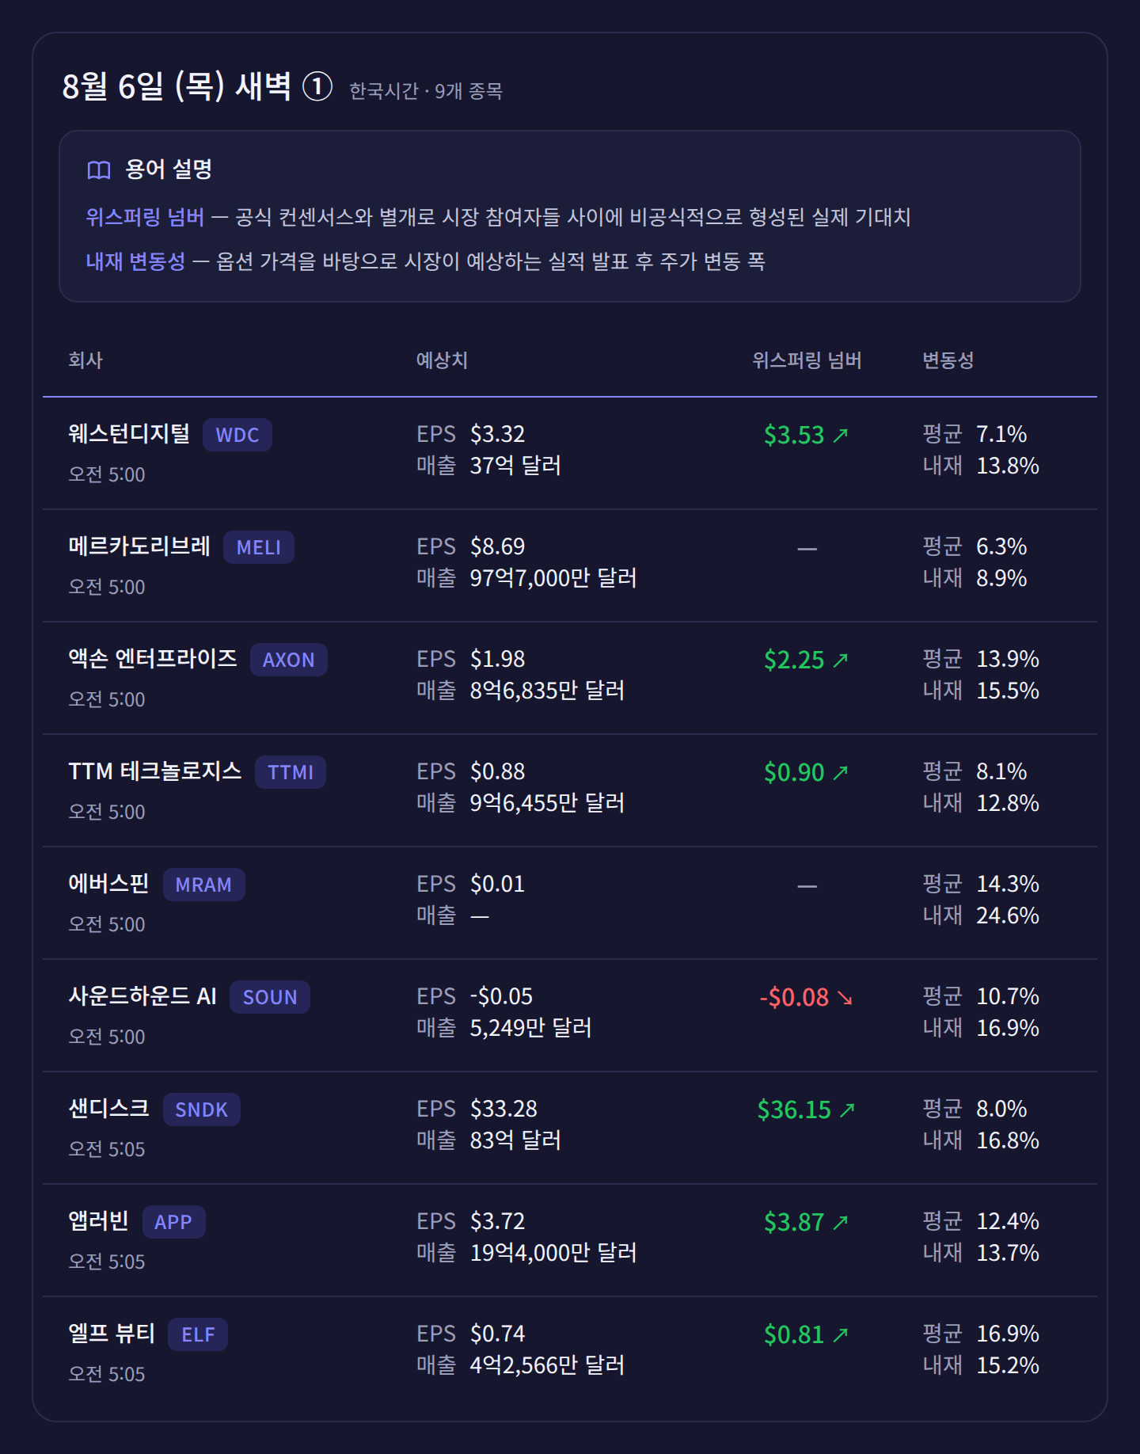Select the 에버스핀 company row name
The height and width of the screenshot is (1454, 1140).
pyautogui.click(x=108, y=883)
